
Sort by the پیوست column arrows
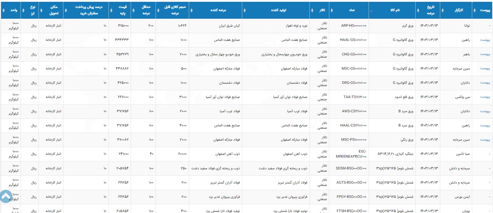475,10
